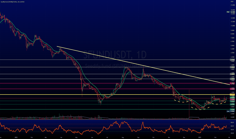Click the 60.00 RSI axis value
The image size is (236, 139).
pos(232,126)
